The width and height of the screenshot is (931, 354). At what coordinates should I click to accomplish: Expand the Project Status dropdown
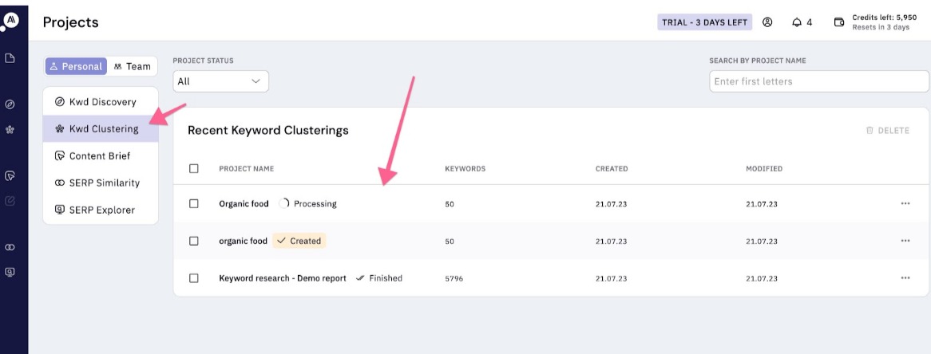coord(221,81)
